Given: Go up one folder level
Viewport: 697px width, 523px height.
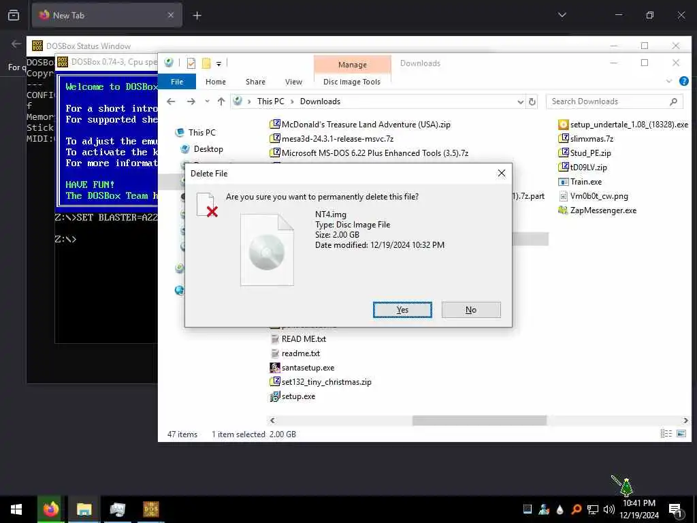Looking at the screenshot, I should (221, 101).
